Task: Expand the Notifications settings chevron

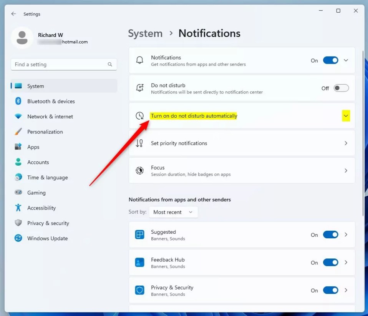Action: pos(345,60)
